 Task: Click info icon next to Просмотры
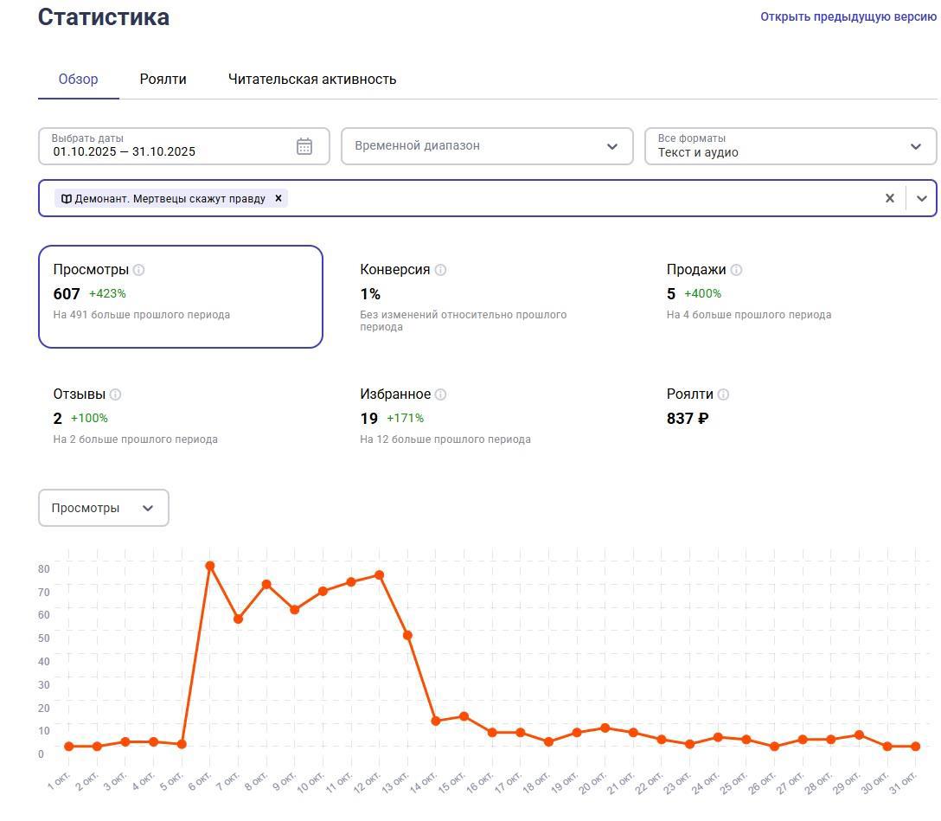[138, 270]
